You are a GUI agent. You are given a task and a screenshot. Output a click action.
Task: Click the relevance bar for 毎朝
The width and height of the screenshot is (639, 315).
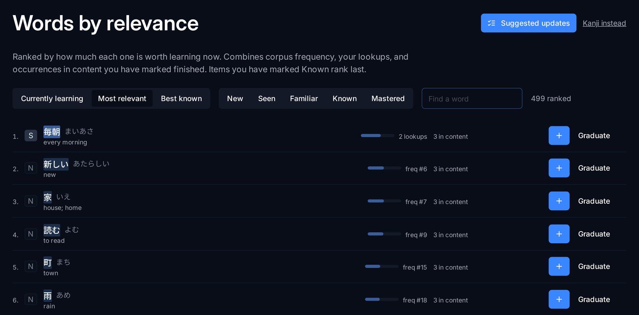377,136
